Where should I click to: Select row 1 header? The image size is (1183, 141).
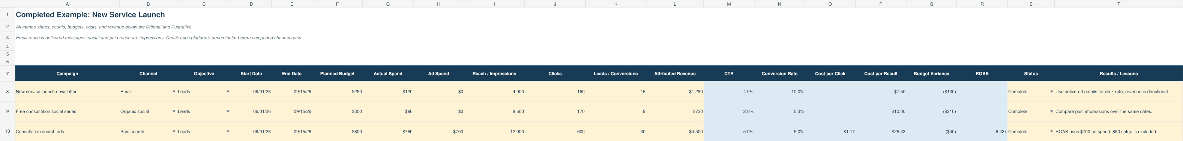pos(8,15)
